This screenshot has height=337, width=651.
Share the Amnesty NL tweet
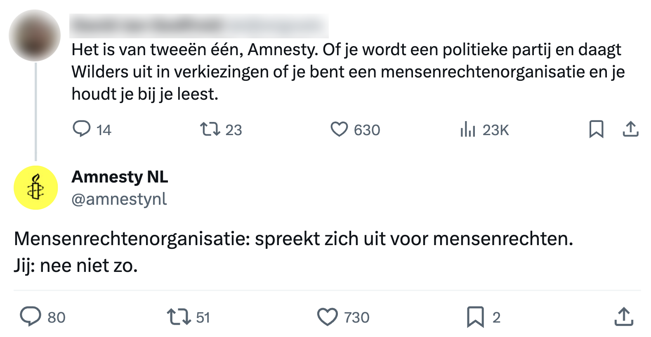(x=624, y=317)
